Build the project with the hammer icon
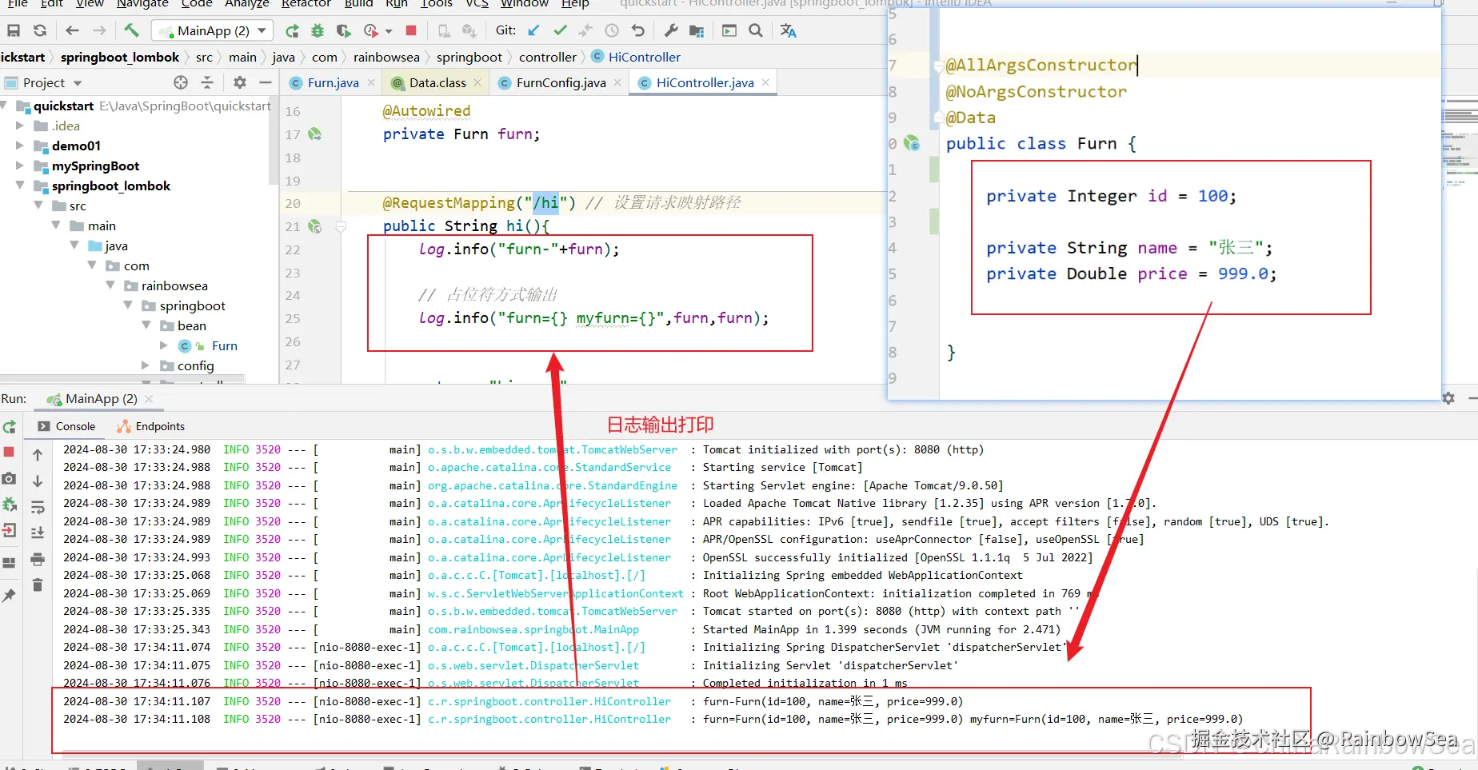1478x770 pixels. pyautogui.click(x=132, y=30)
